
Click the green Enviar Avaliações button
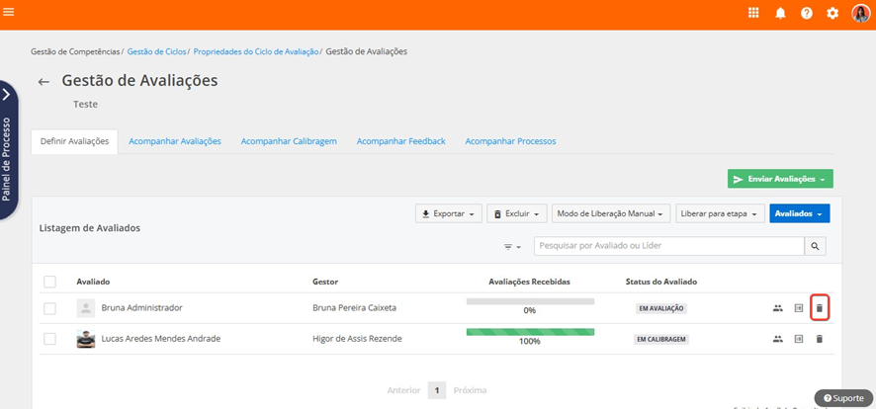(780, 179)
